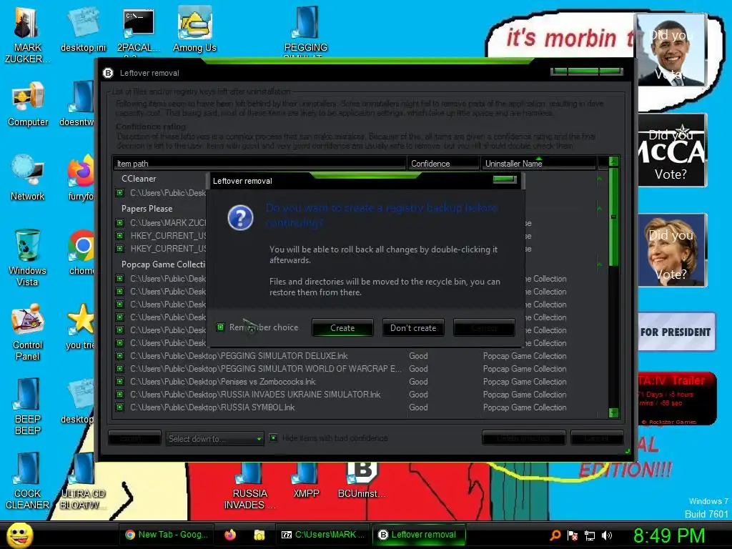This screenshot has height=549, width=732.
Task: Switch to New Tab - Google taskbar window
Action: coord(167,535)
